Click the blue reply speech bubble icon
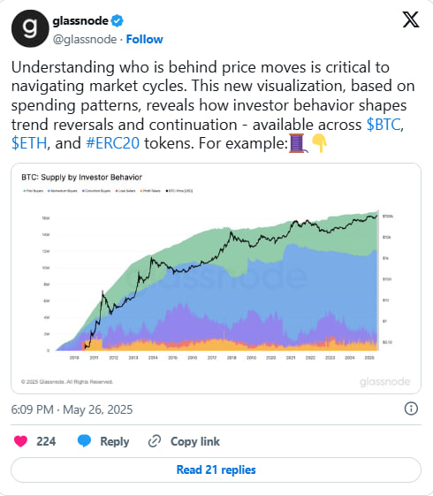Image resolution: width=433 pixels, height=496 pixels. tap(84, 441)
